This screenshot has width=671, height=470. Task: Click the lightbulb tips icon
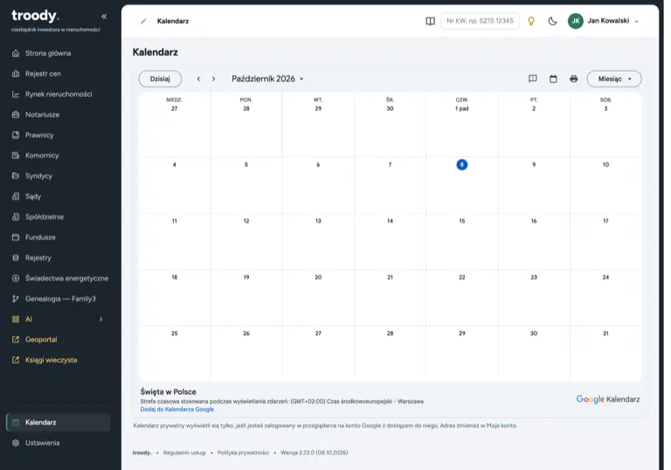coord(531,21)
